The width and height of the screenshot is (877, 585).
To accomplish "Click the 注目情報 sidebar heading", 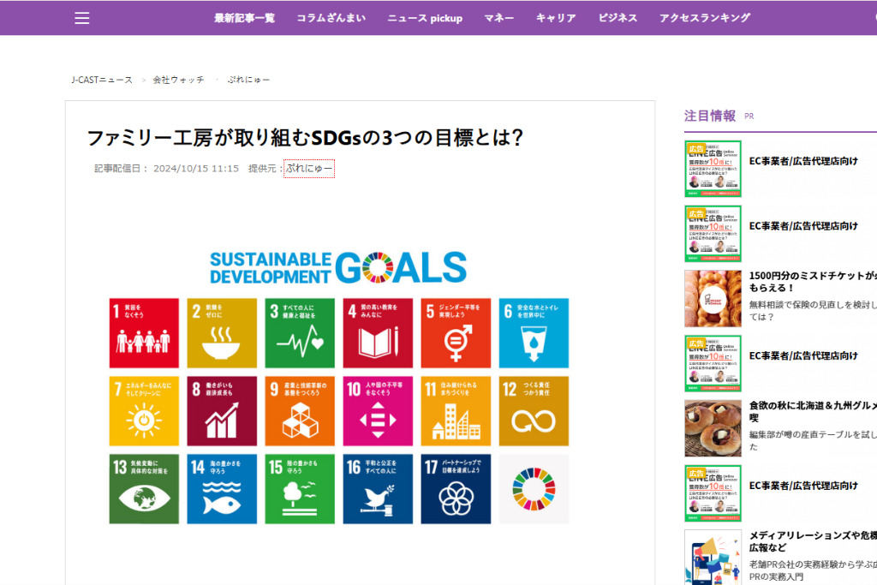I will click(x=710, y=116).
